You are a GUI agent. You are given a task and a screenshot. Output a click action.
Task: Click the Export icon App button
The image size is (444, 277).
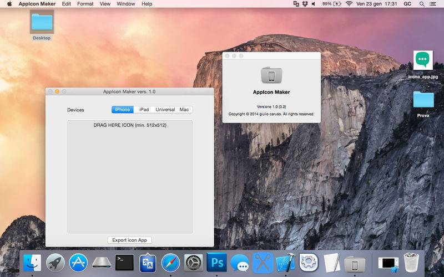[130, 240]
